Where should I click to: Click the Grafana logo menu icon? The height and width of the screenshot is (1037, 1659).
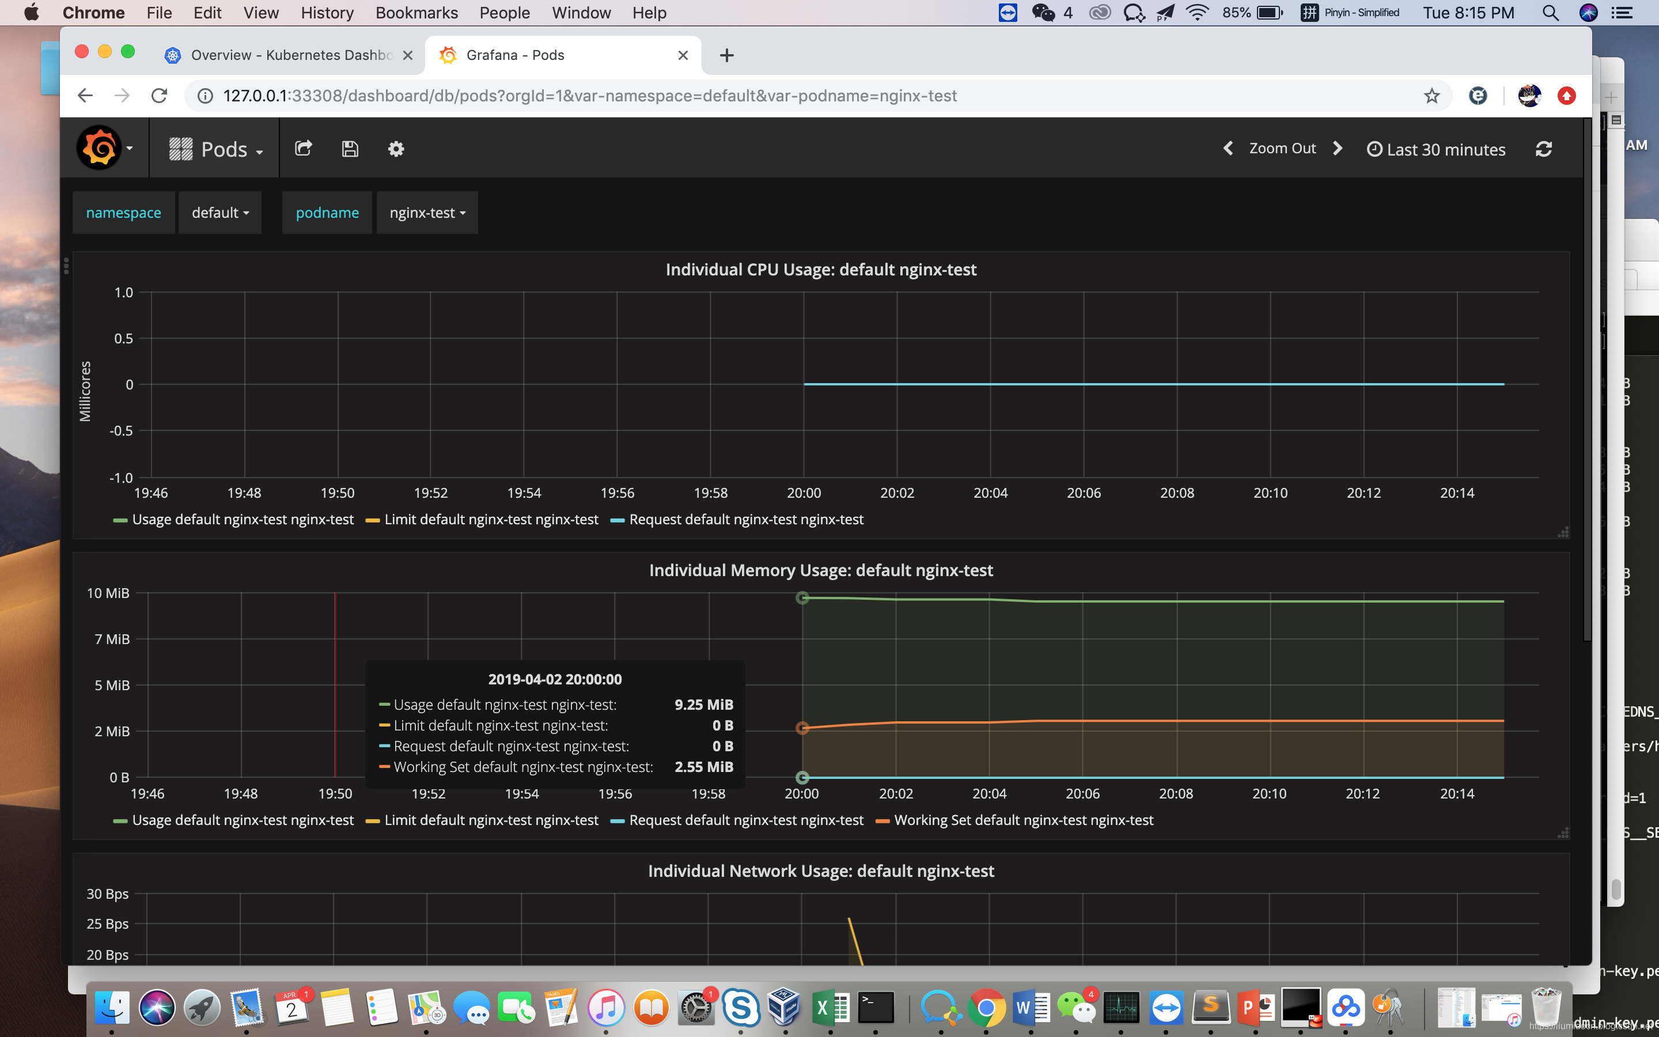pyautogui.click(x=100, y=148)
